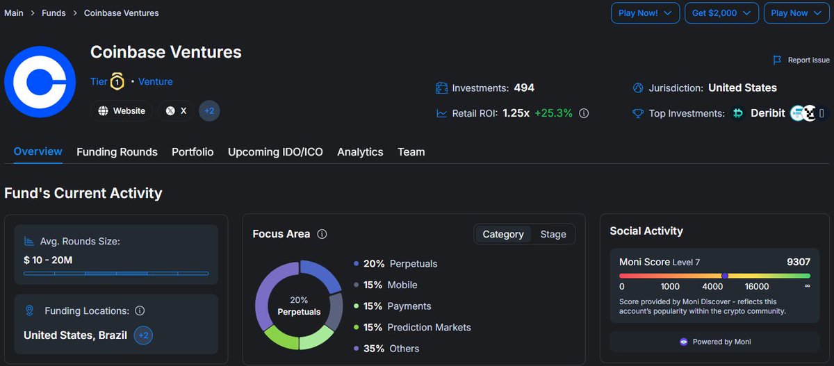Open the Upcoming IDO/ICO tab
Screen dimensions: 834x366
(x=275, y=151)
